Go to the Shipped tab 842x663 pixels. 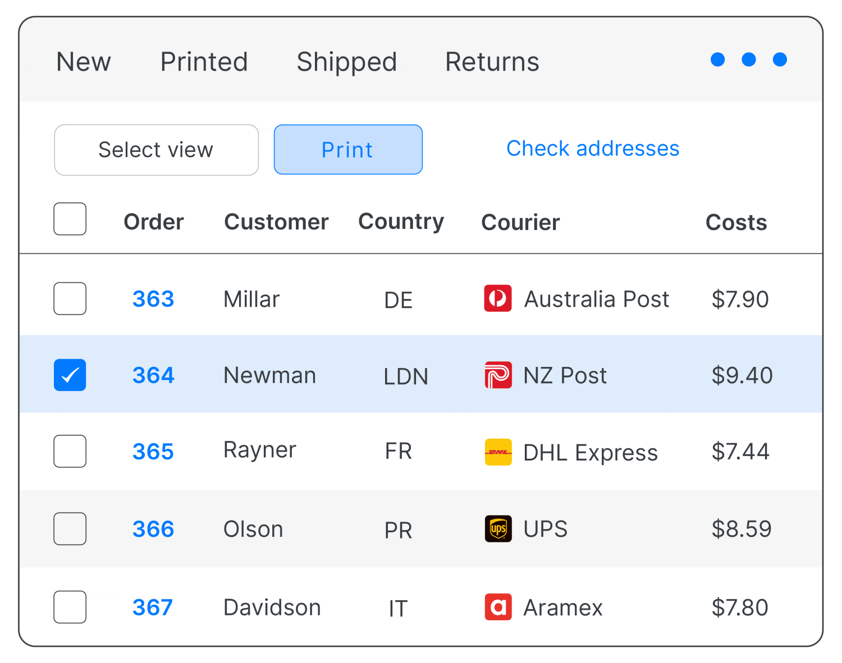(346, 62)
